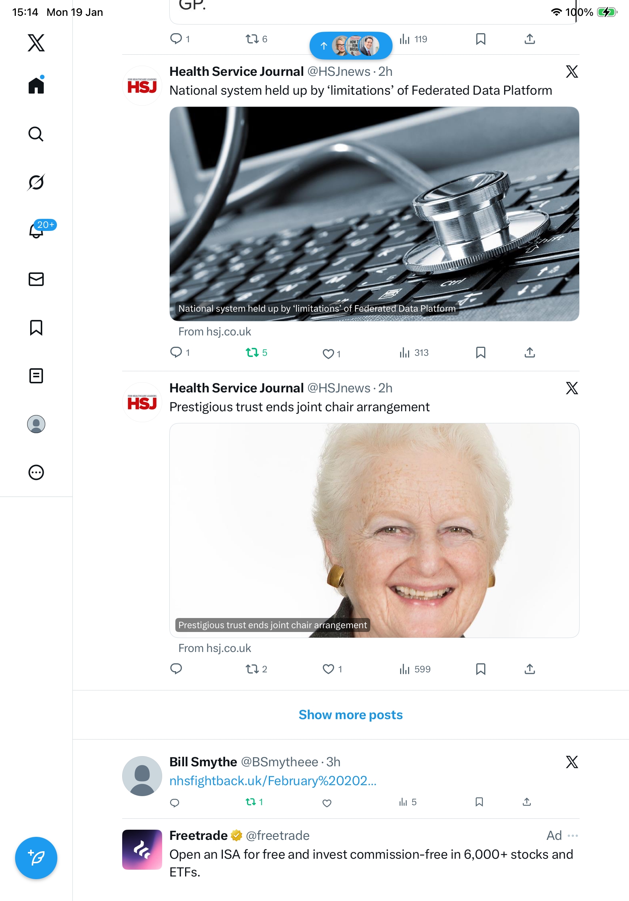Viewport: 629px width, 901px height.
Task: Open more options circle in sidebar
Action: tap(36, 472)
